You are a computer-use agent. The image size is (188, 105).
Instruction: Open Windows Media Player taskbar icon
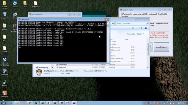click(23, 103)
